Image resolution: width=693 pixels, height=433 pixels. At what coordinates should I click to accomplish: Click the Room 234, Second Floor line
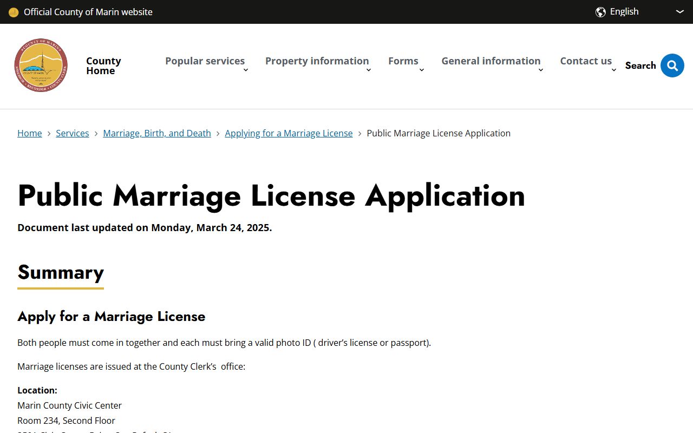pyautogui.click(x=66, y=421)
